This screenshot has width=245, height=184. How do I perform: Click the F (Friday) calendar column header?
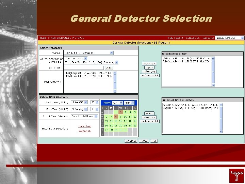click(x=130, y=108)
